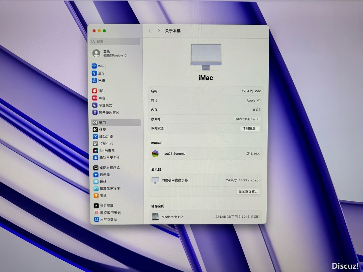This screenshot has width=363, height=272.
Task: Open Desktop & Dock (桌面与程序坞) icon
Action: [96, 168]
